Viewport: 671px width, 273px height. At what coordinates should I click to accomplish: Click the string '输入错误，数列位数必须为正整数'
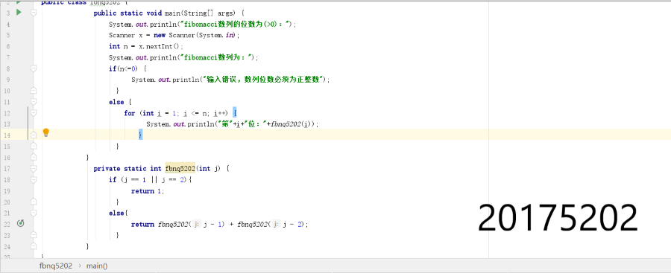click(x=263, y=80)
